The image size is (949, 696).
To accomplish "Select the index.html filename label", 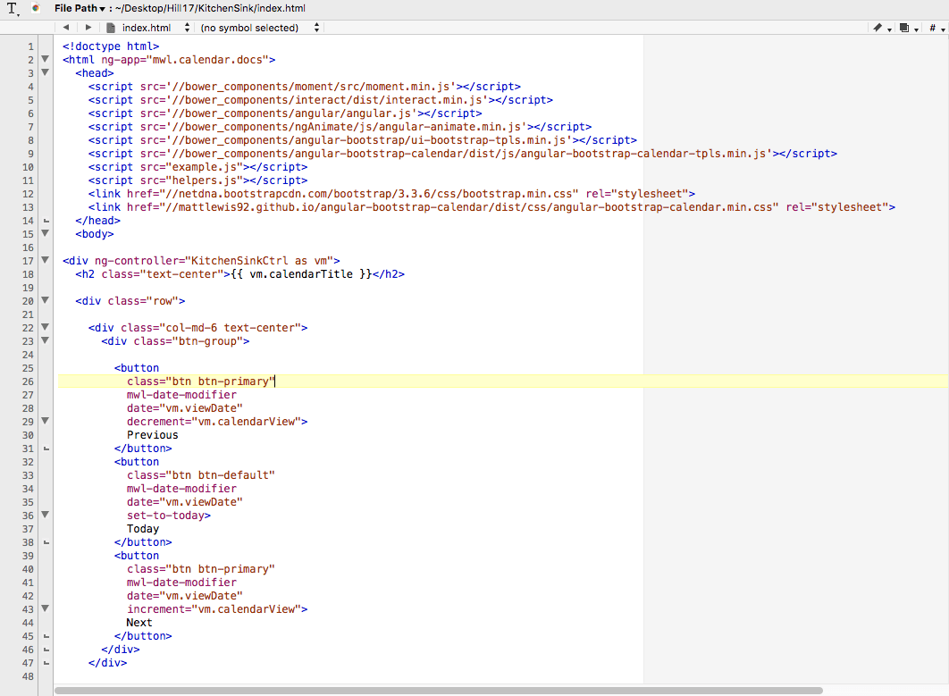I will tap(145, 27).
